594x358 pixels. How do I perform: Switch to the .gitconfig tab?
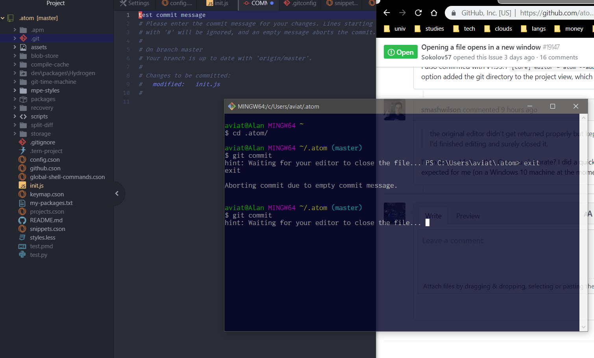pyautogui.click(x=300, y=4)
